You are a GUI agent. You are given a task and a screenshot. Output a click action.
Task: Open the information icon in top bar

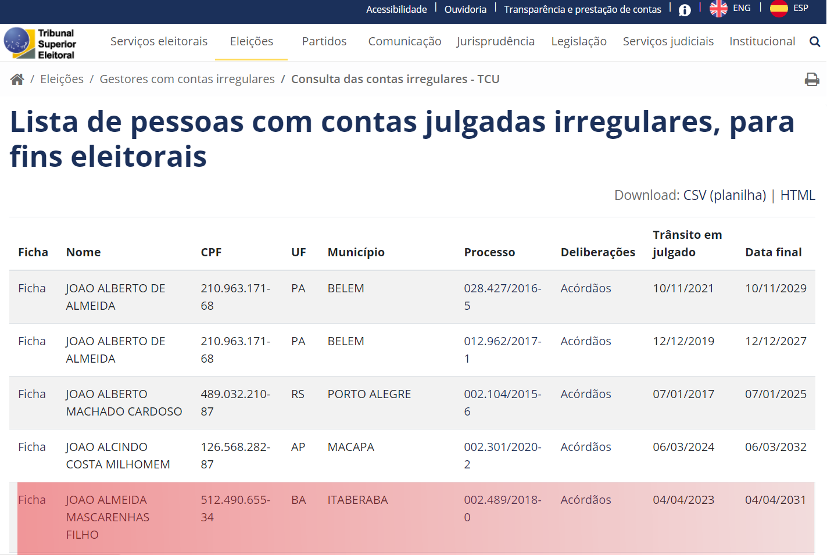click(x=685, y=10)
